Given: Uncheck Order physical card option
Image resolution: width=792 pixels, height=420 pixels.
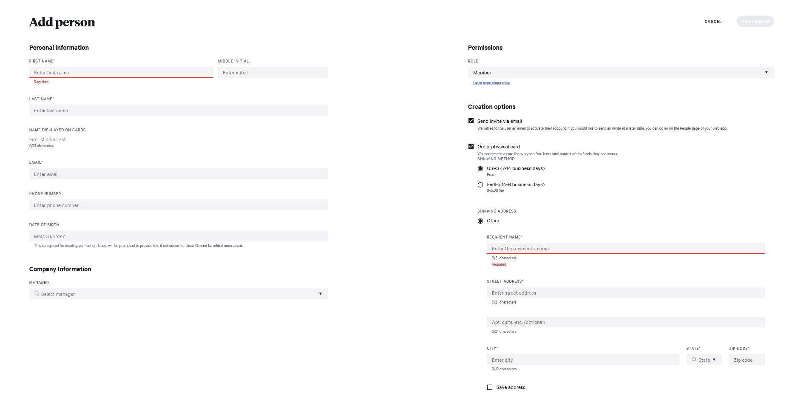Looking at the screenshot, I should 471,146.
